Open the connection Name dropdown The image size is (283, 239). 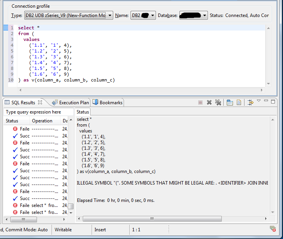click(143, 15)
